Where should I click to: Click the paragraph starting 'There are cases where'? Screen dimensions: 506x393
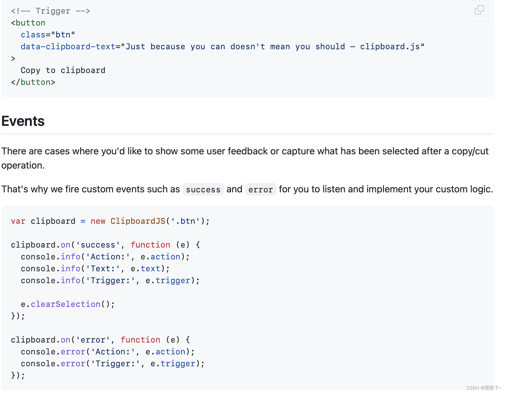pyautogui.click(x=245, y=158)
